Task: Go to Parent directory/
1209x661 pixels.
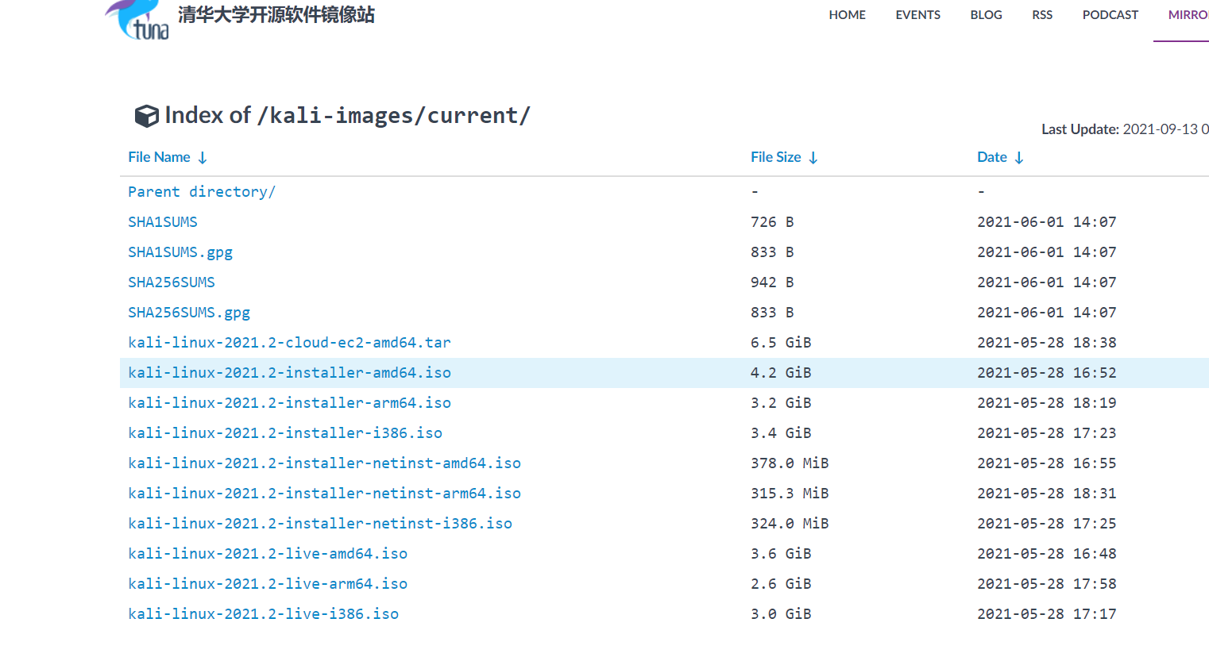Action: point(202,192)
